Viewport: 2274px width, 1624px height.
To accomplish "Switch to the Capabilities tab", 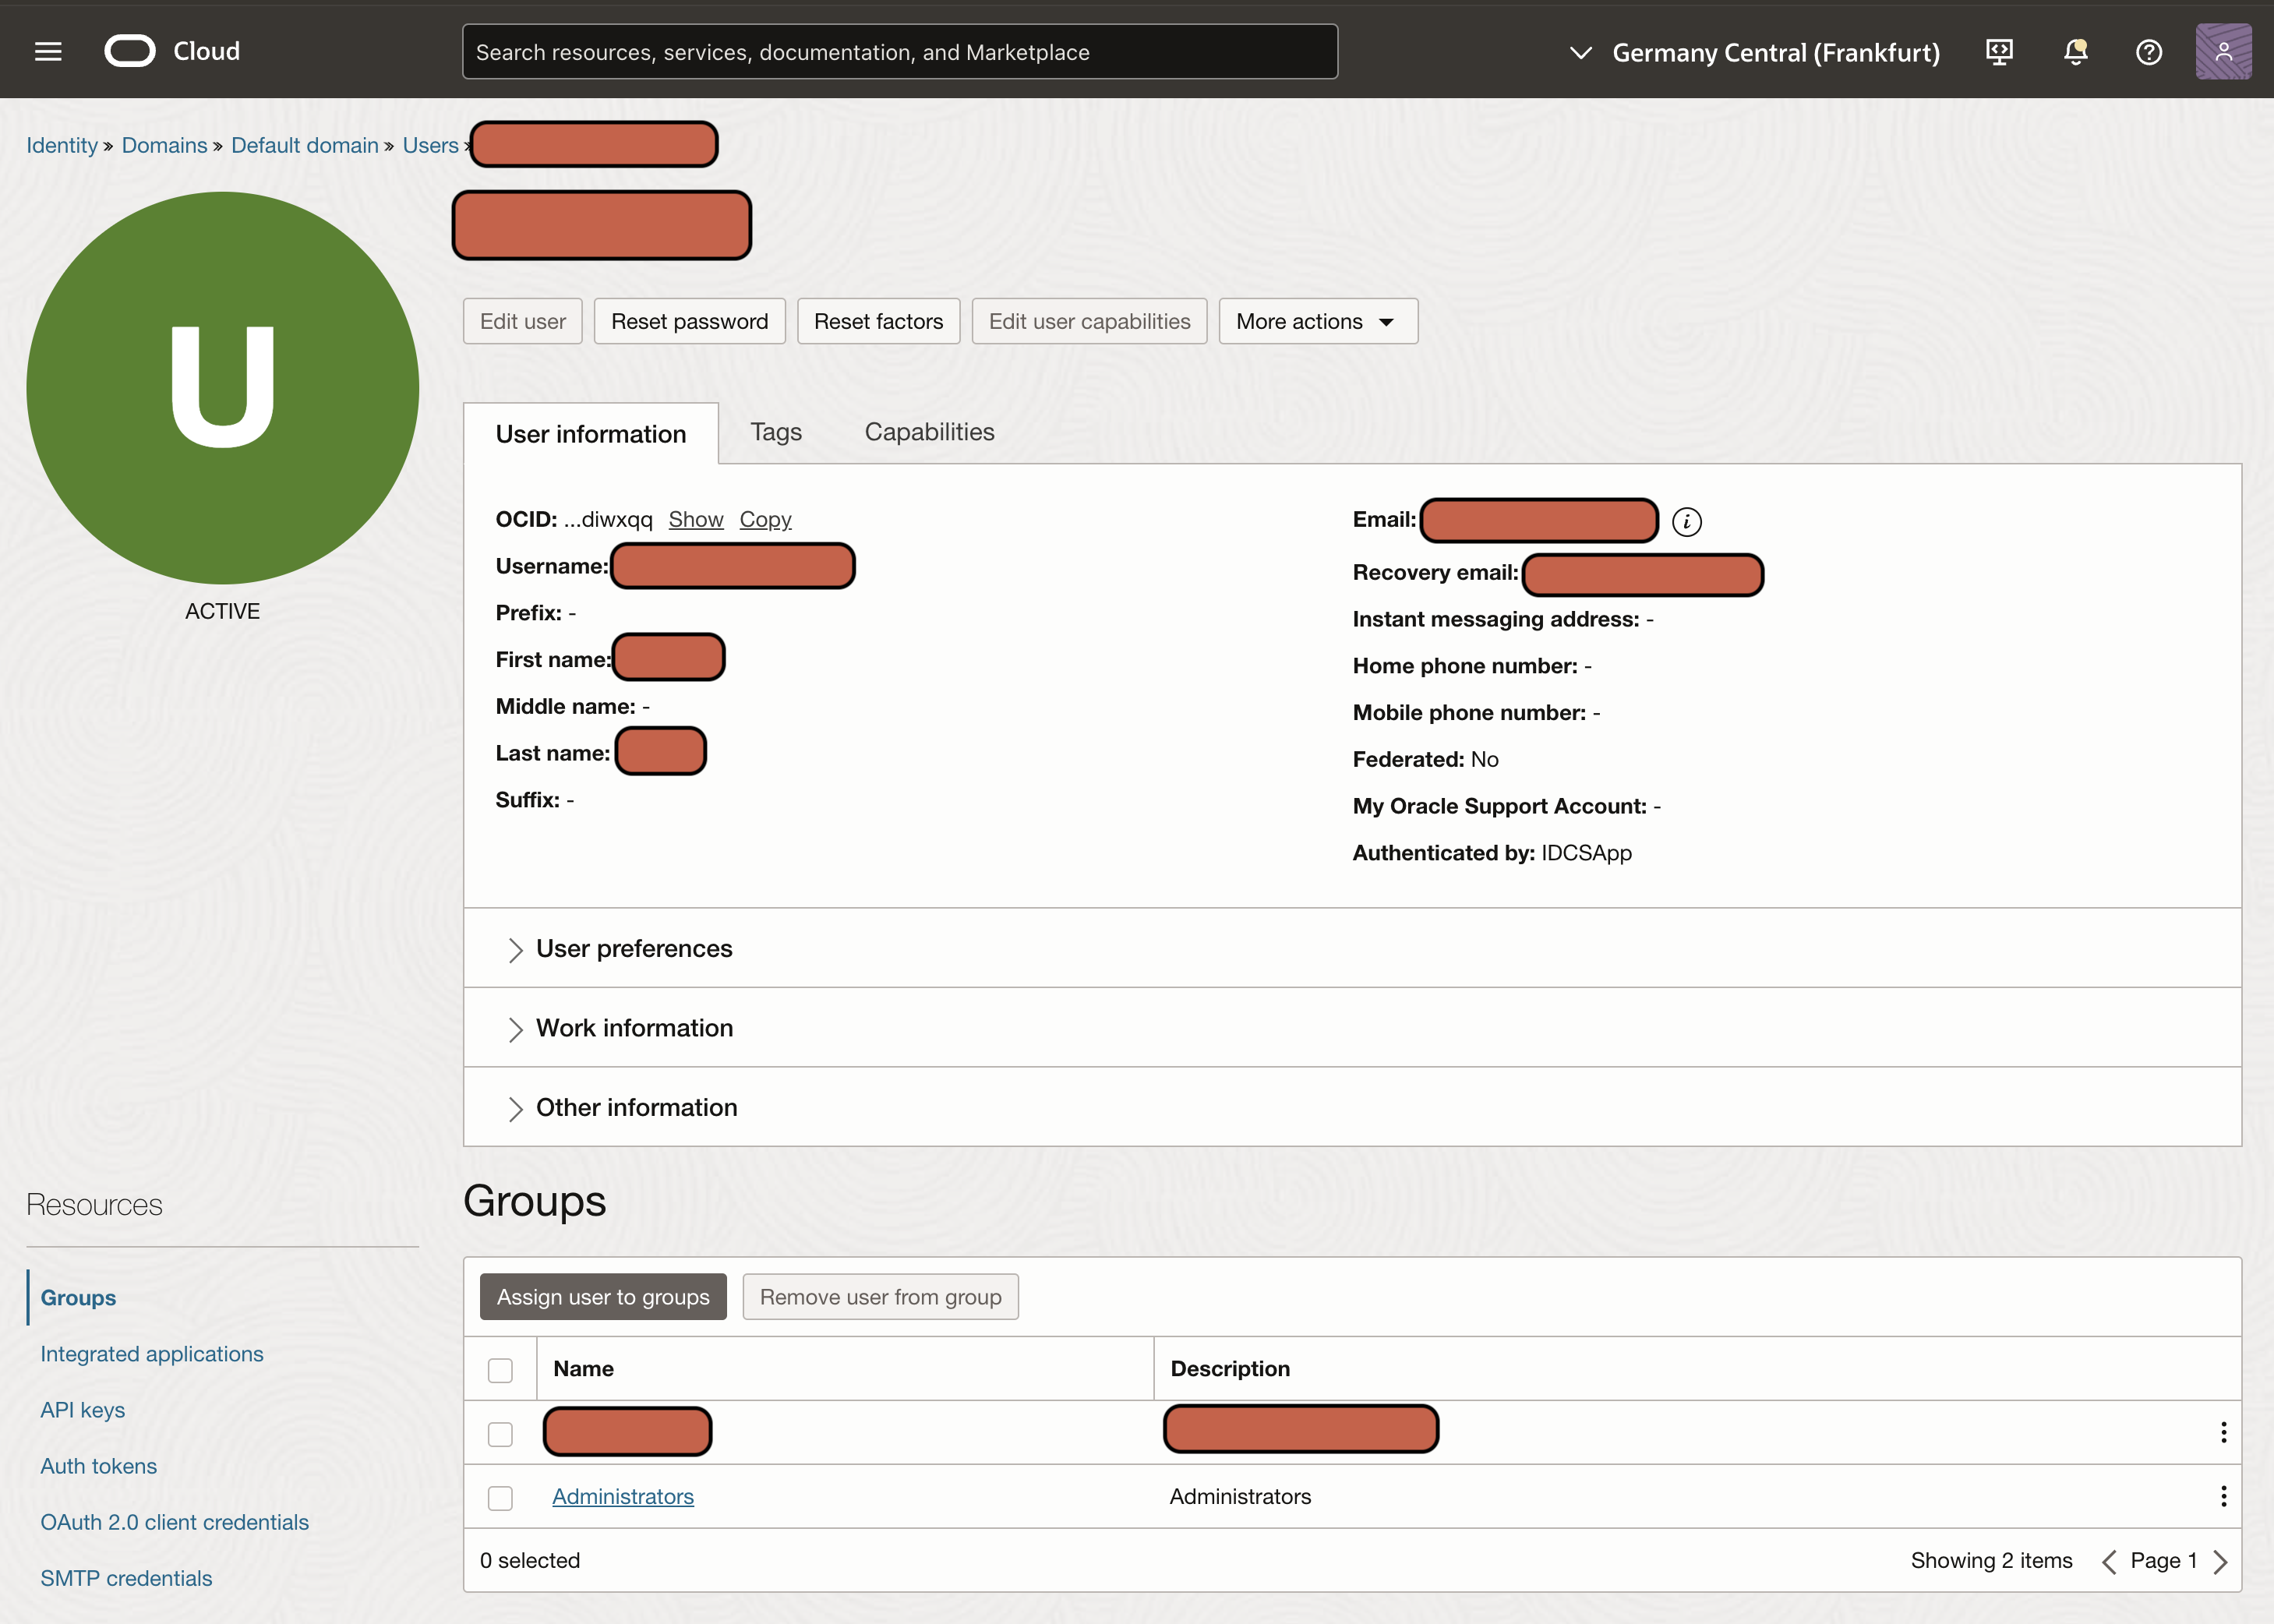I will [928, 431].
